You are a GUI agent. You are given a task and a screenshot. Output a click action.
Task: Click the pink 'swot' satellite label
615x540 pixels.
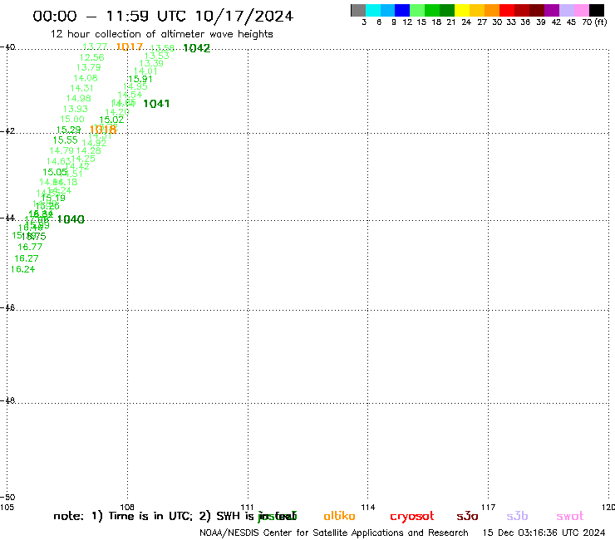570,516
